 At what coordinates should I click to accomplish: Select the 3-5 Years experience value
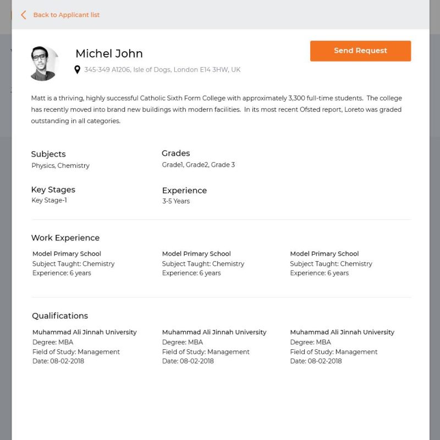tap(176, 201)
